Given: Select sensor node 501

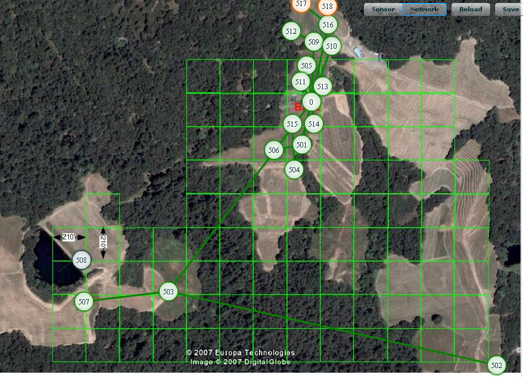Looking at the screenshot, I should click(301, 144).
